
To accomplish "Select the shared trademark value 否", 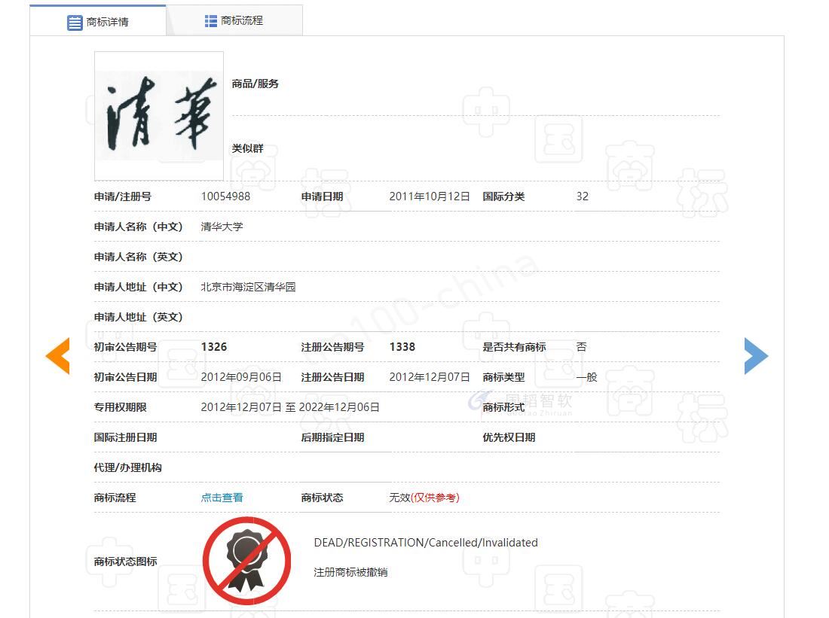I will click(582, 347).
